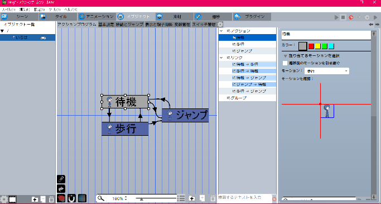Open the プラグイン (Plugin) tab
Image resolution: width=381 pixels, height=204 pixels.
252,17
